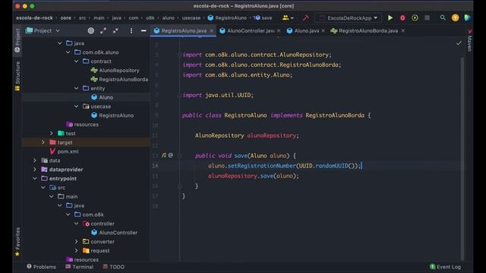Click the orange user avatar icon
Viewport: 486px width, 273px height.
click(x=455, y=18)
